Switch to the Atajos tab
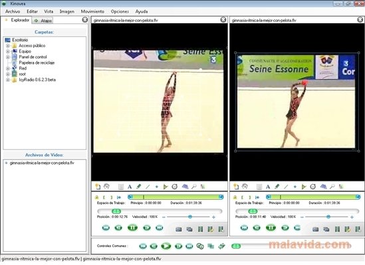 [x=43, y=21]
